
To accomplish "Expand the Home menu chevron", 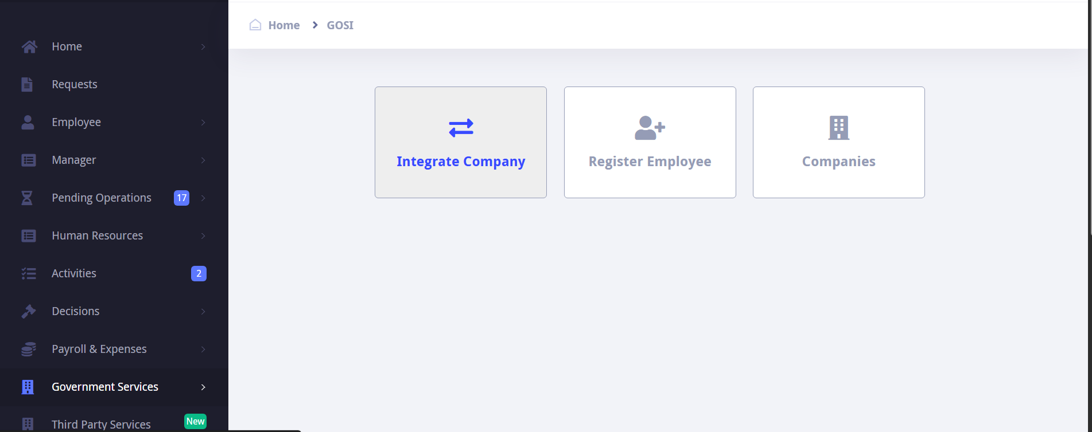I will coord(203,46).
